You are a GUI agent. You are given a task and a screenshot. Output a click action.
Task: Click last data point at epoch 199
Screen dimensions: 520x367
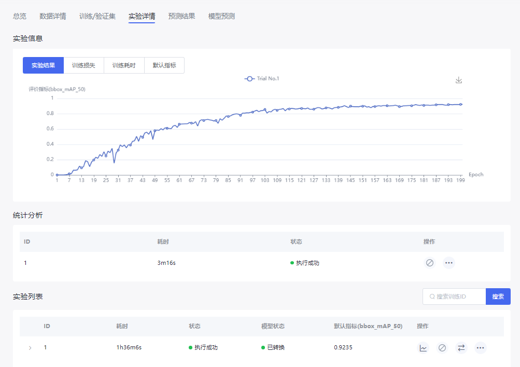[x=460, y=104]
